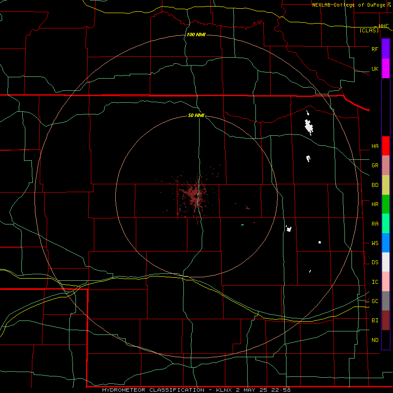Viewport: 393px width, 393px height.
Task: Click the RA legend label
Action: (375, 224)
